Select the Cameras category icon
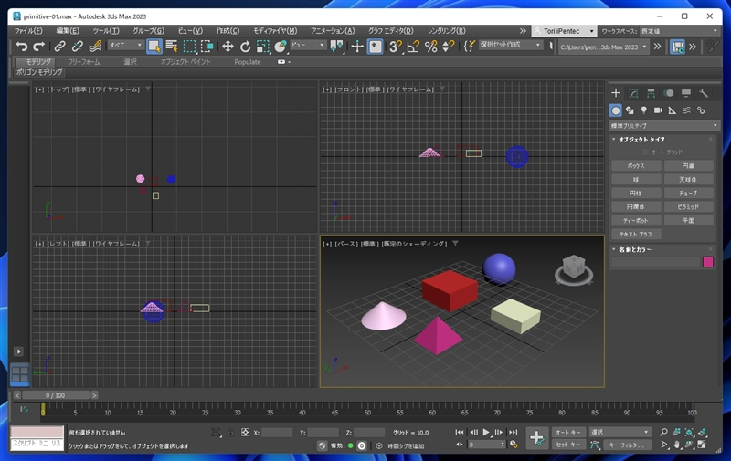The height and width of the screenshot is (461, 731). pos(658,110)
